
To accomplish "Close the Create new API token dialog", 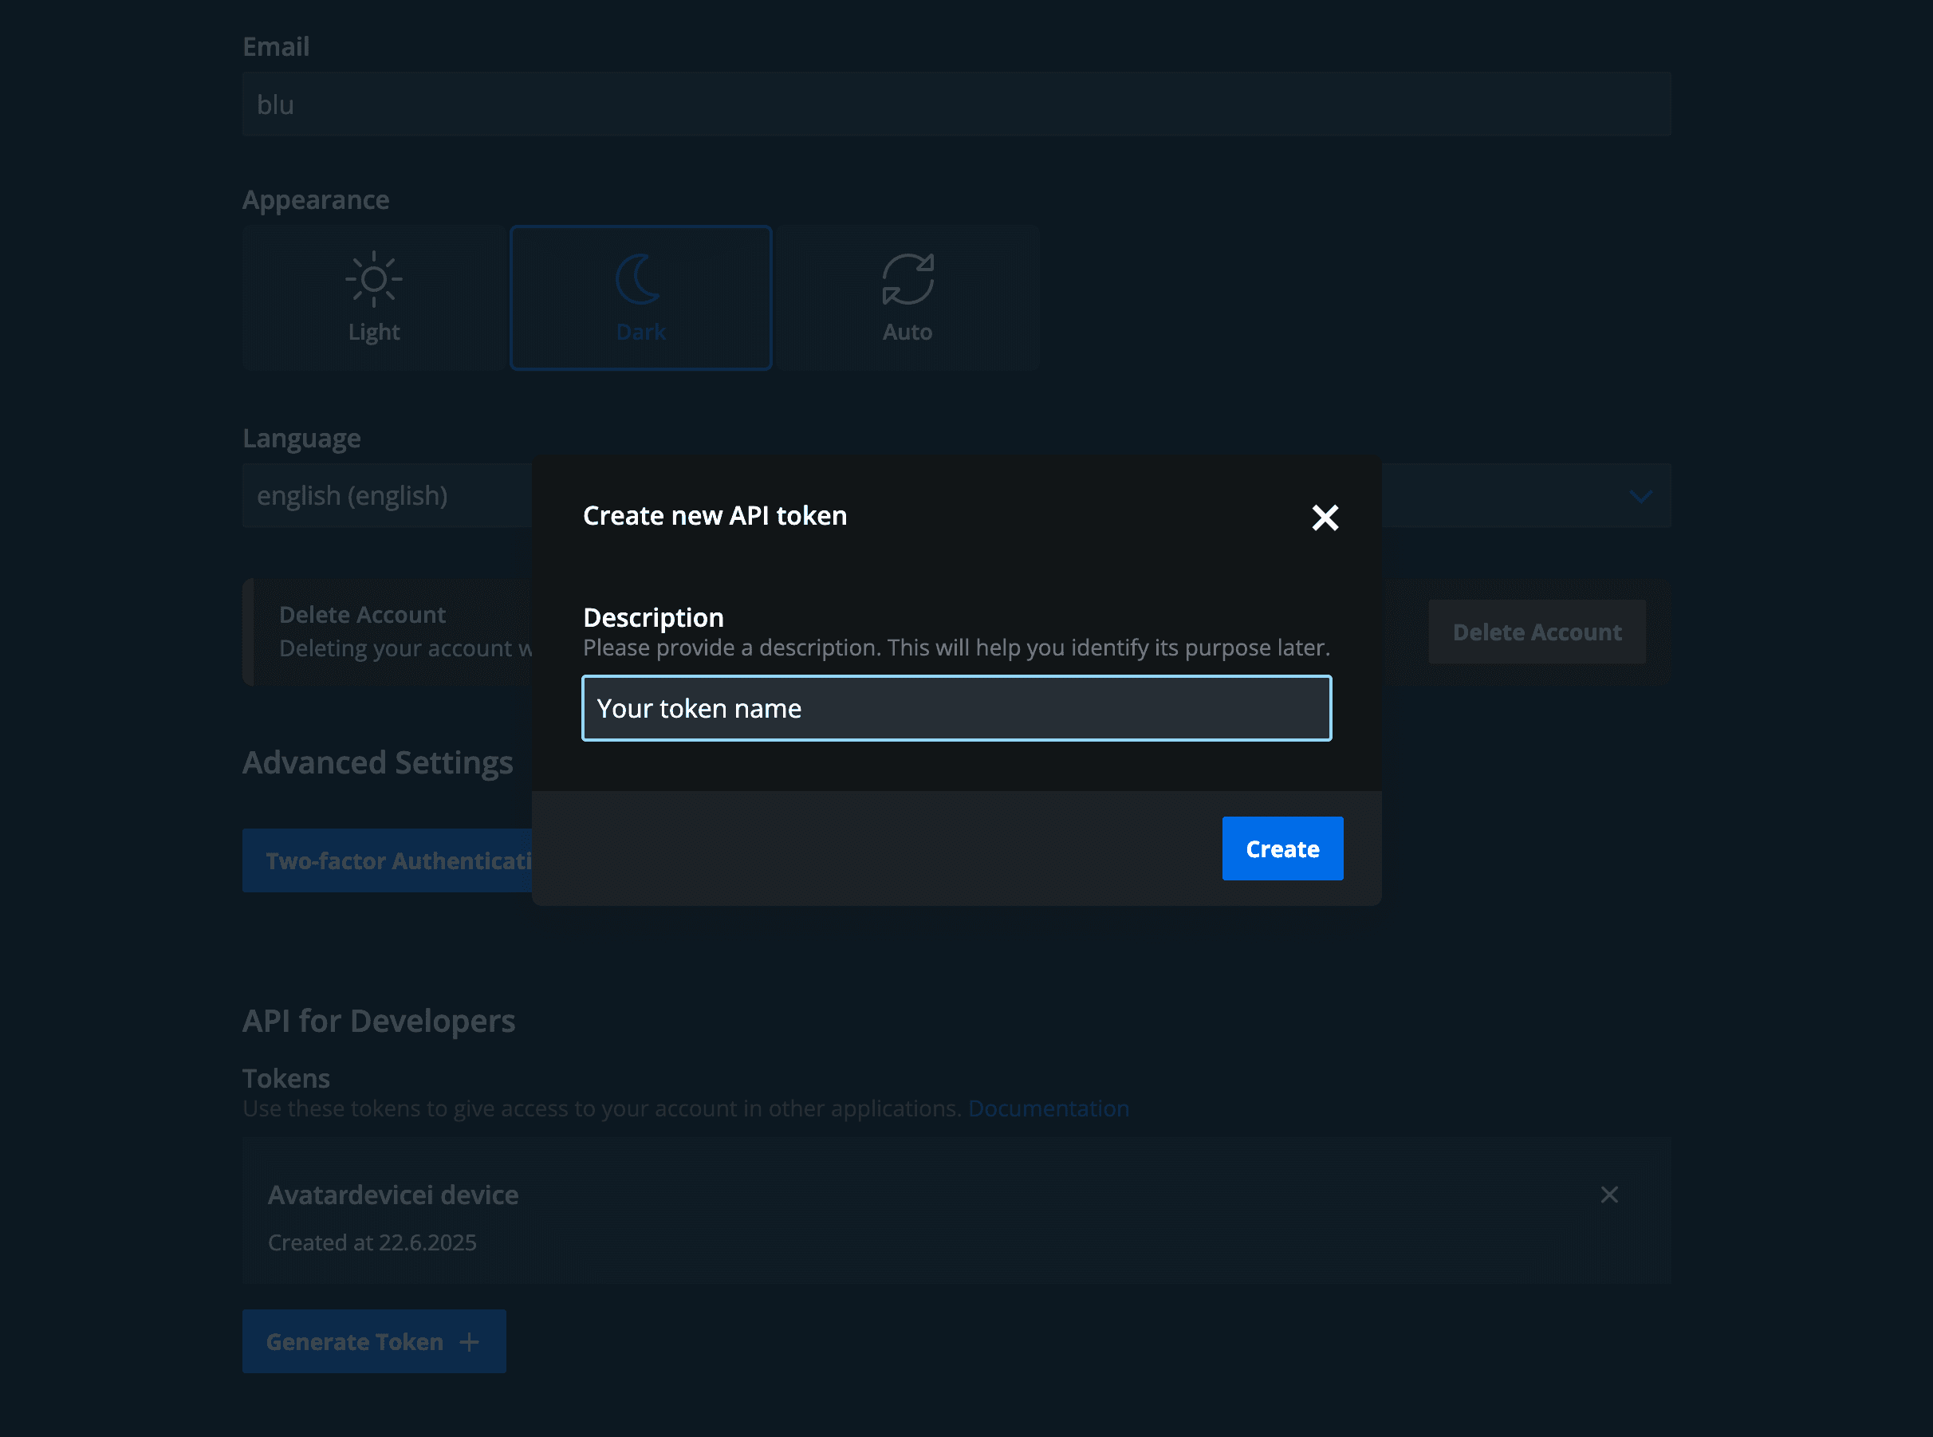I will point(1325,518).
